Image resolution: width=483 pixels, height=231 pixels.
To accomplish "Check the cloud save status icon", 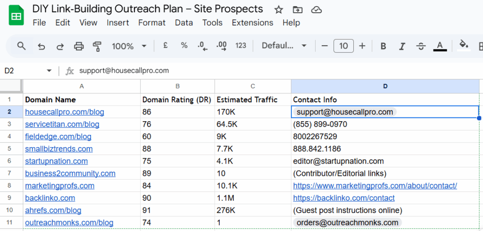I will pyautogui.click(x=316, y=10).
